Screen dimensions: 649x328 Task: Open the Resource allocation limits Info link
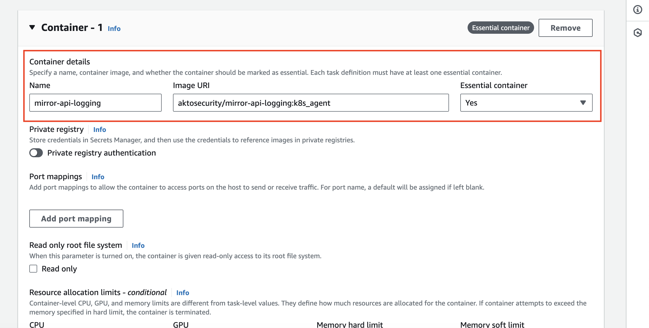(x=183, y=293)
